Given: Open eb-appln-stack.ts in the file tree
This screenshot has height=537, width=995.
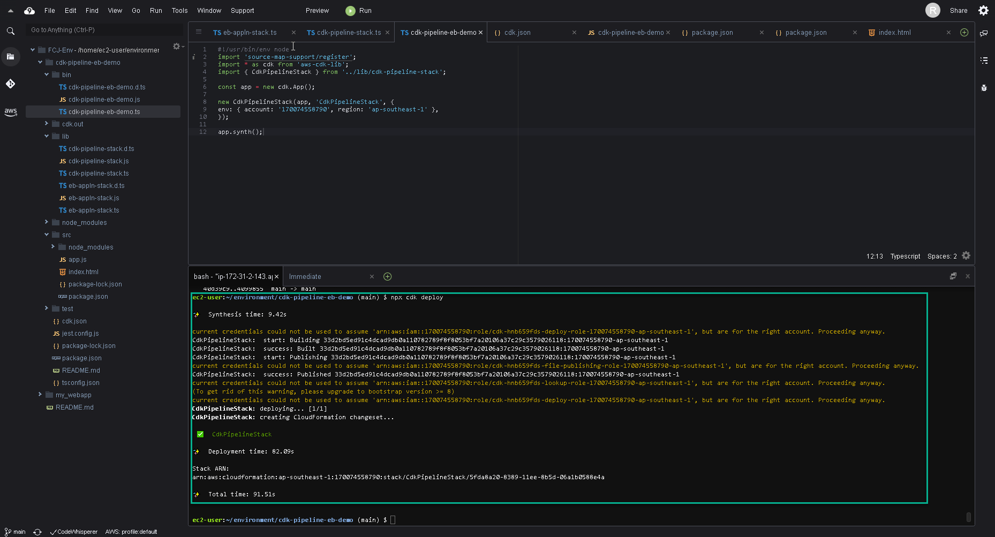Looking at the screenshot, I should 94,210.
